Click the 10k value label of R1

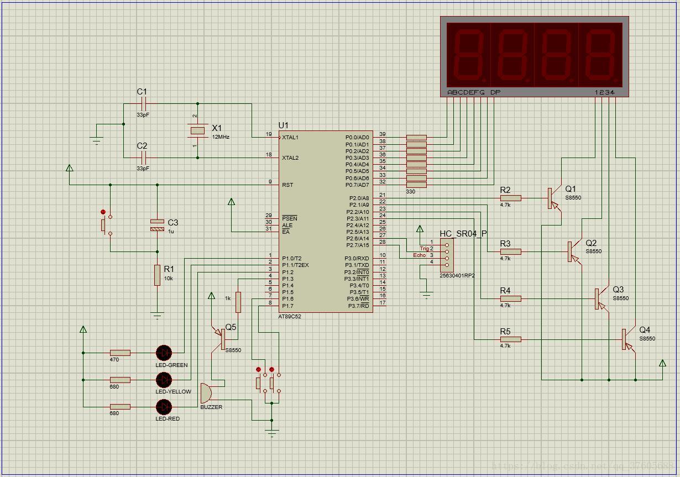click(x=169, y=279)
